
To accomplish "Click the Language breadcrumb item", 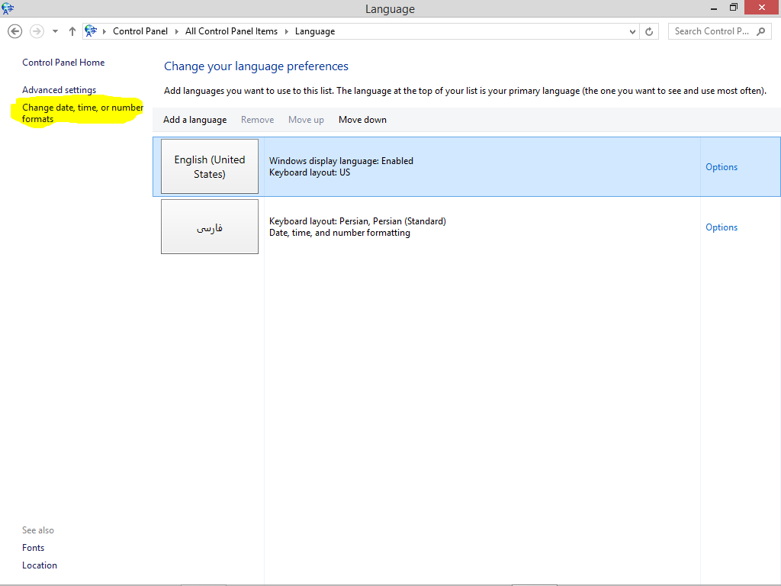I will click(315, 31).
